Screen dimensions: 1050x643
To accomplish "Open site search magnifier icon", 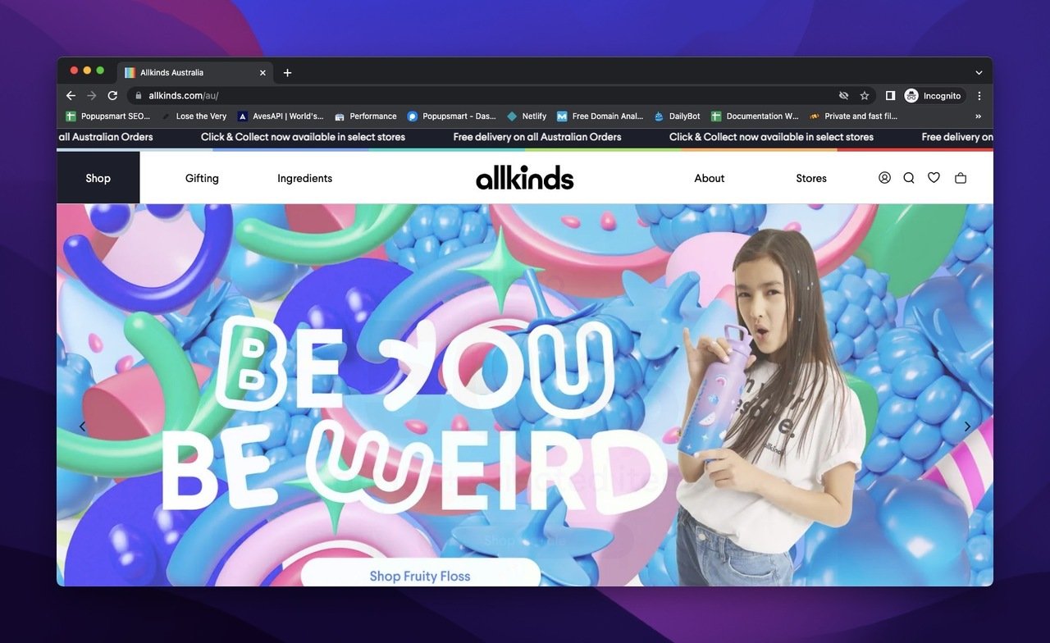I will tap(909, 177).
